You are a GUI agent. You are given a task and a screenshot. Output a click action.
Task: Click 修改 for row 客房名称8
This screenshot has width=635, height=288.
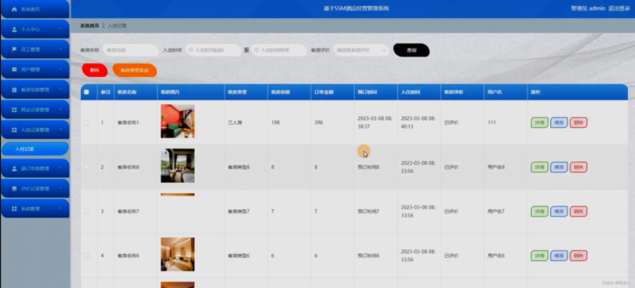[x=559, y=167]
